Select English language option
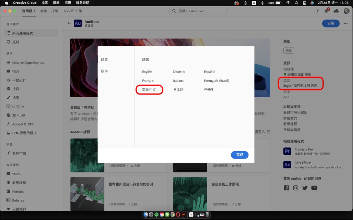Image resolution: width=353 pixels, height=220 pixels. point(147,71)
